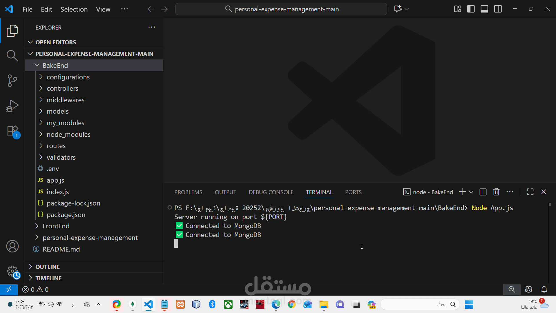556x313 pixels.
Task: Click the errors and warnings status indicator
Action: pyautogui.click(x=35, y=290)
